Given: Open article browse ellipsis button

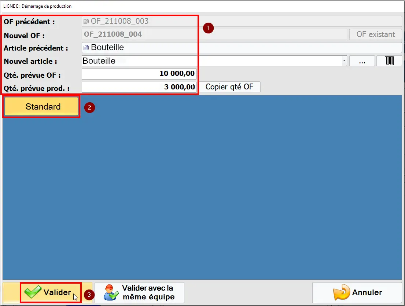Looking at the screenshot, I should pos(362,61).
